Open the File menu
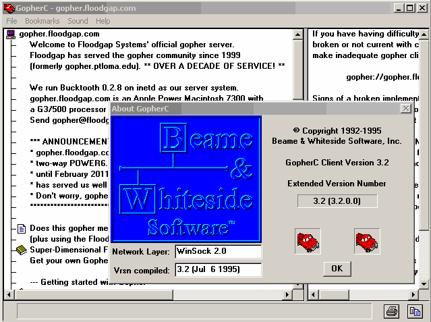 coord(11,21)
